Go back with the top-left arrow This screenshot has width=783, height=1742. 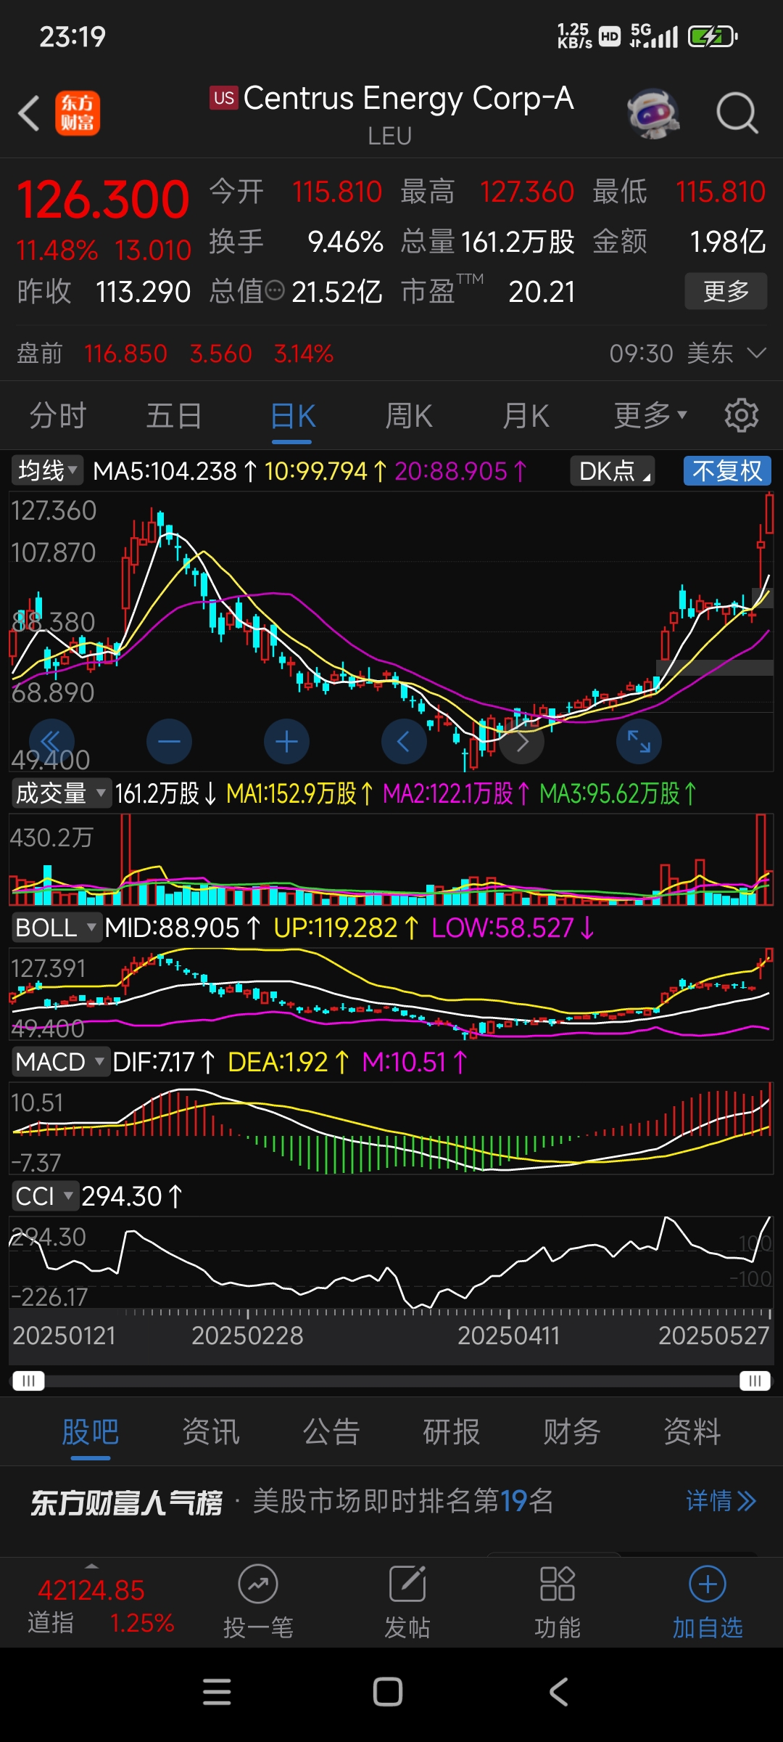29,114
